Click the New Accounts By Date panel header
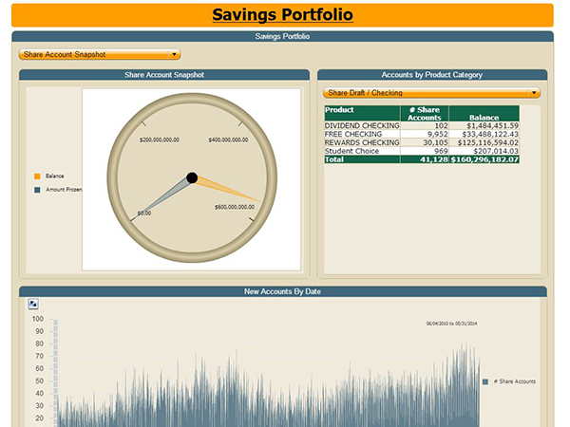The width and height of the screenshot is (570, 427). pyautogui.click(x=282, y=291)
